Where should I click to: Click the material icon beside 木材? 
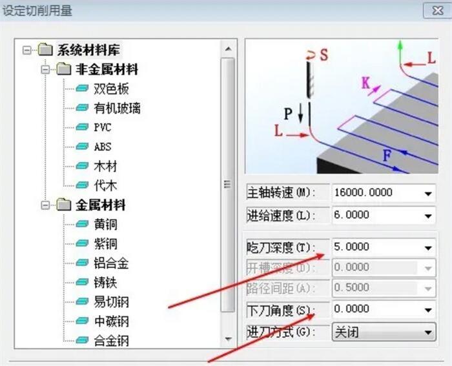82,166
